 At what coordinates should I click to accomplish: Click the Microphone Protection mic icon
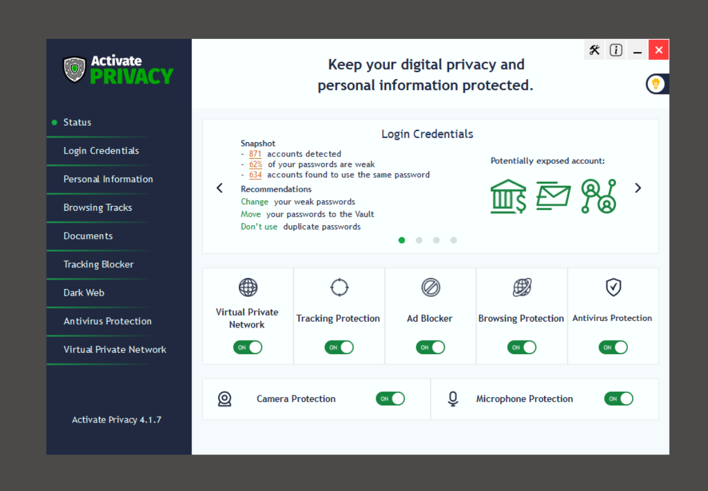(x=453, y=399)
